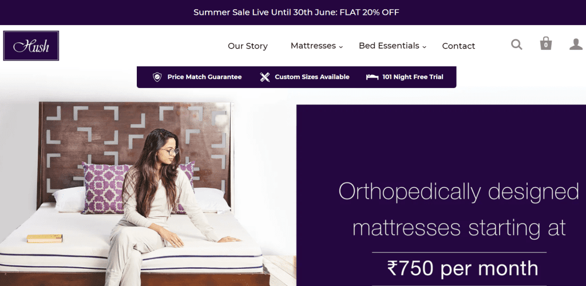Expand the Bed Essentials dropdown chevron
Image resolution: width=586 pixels, height=286 pixels.
424,47
